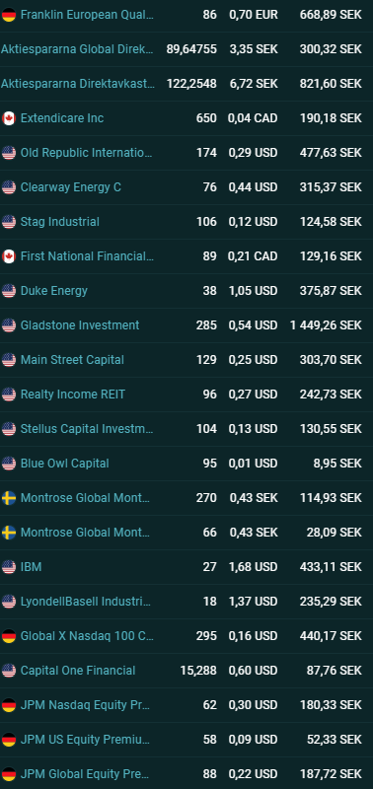373x789 pixels.
Task: Open the Stag Industrial holding
Action: click(x=60, y=221)
